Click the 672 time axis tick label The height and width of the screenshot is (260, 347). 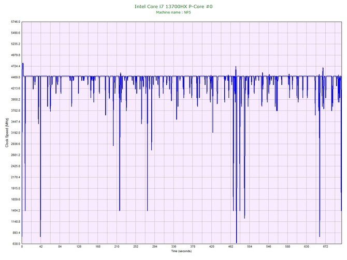tap(326, 247)
